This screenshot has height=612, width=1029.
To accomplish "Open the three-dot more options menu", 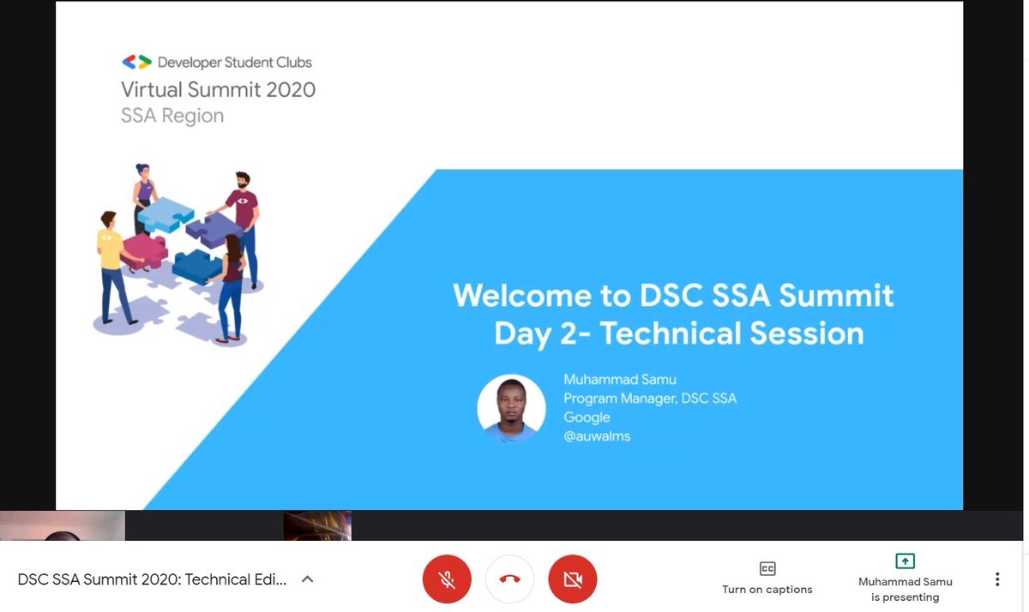I will click(x=997, y=579).
